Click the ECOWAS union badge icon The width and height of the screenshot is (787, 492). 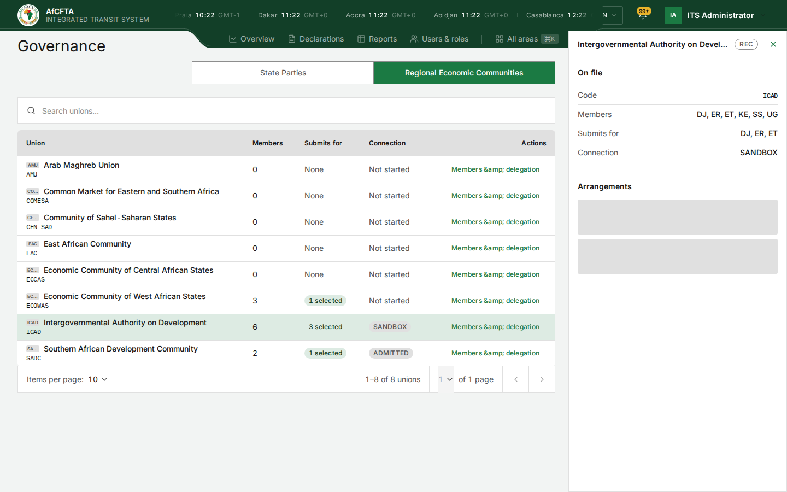(x=33, y=296)
